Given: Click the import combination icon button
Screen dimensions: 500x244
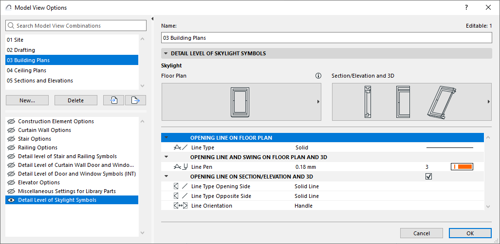Looking at the screenshot, I should click(x=113, y=100).
